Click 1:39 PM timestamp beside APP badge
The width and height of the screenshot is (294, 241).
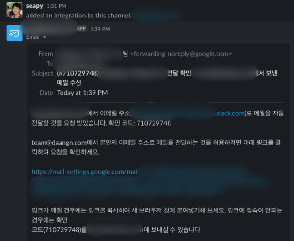[100, 29]
